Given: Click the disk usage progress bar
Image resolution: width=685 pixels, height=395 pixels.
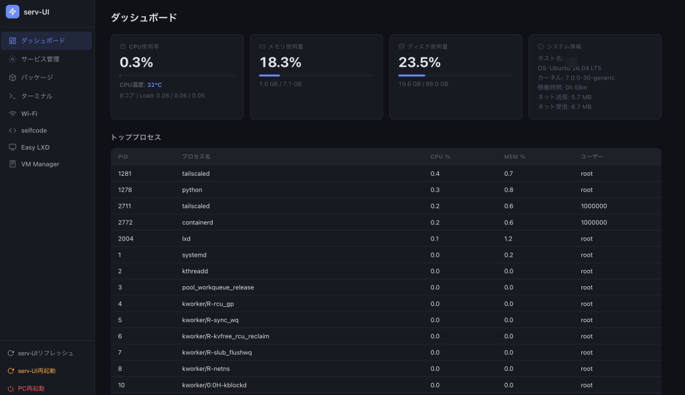Looking at the screenshot, I should tap(456, 76).
